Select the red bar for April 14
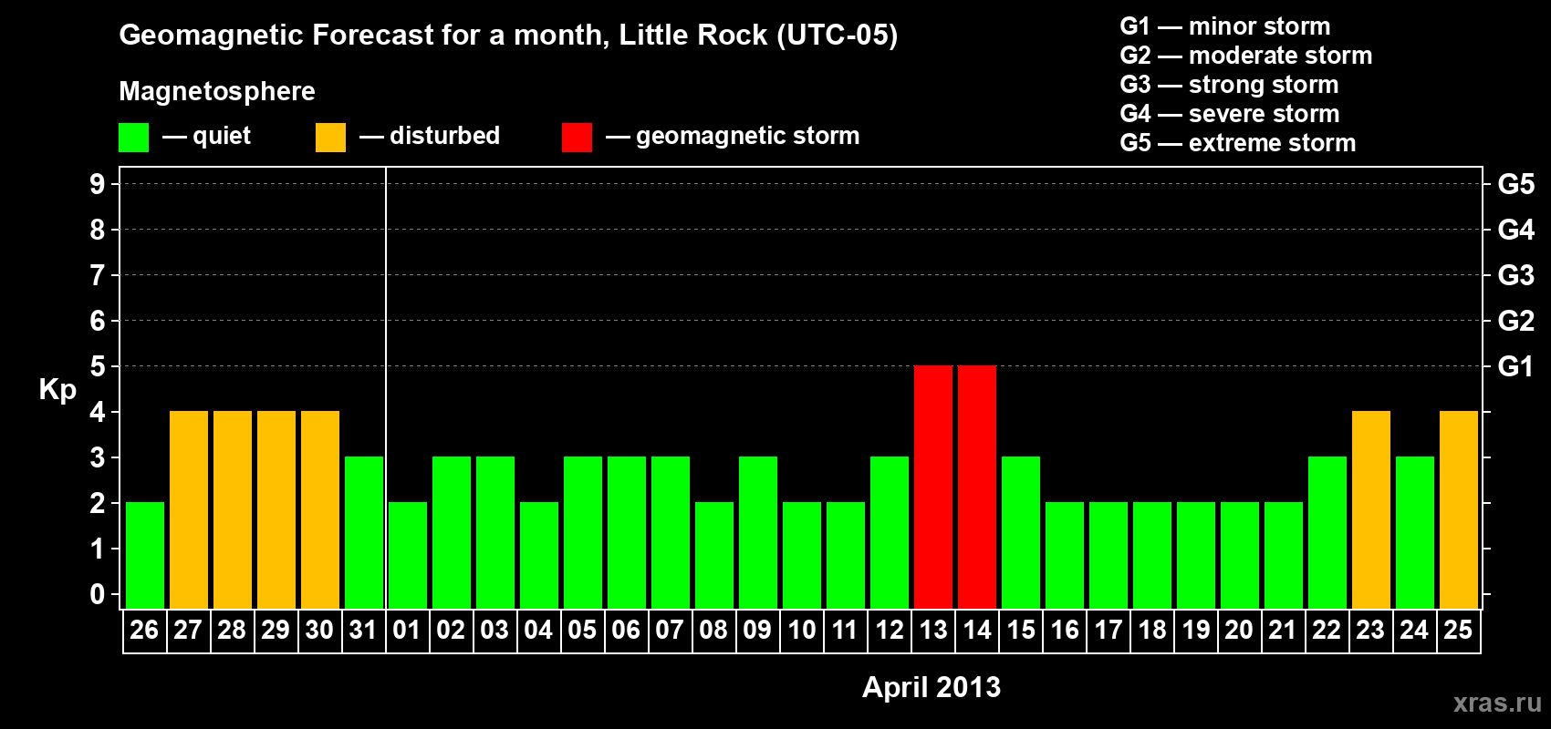The height and width of the screenshot is (729, 1551). (977, 487)
